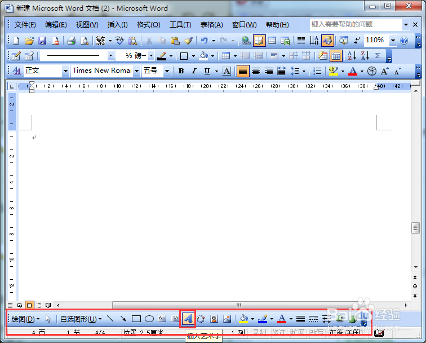Insert an Excel worksheet icon
Image resolution: width=426 pixels, height=343 pixels.
285,41
